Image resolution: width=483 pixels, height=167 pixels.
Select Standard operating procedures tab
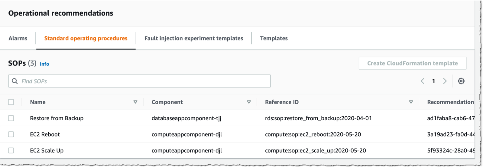pyautogui.click(x=86, y=38)
